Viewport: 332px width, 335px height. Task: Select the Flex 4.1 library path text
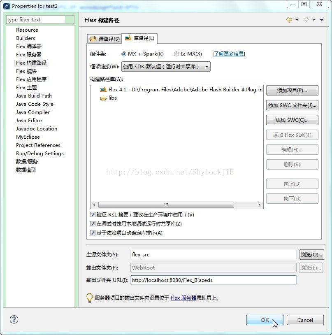point(186,90)
